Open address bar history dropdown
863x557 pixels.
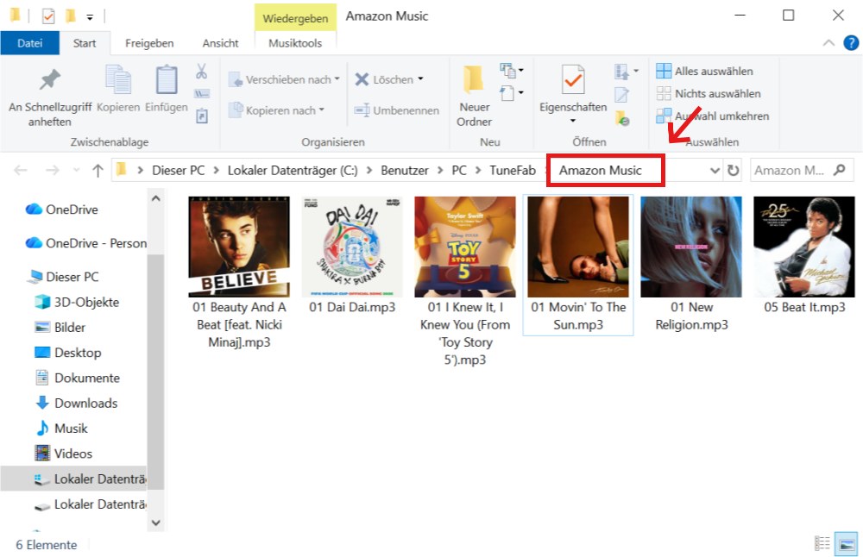click(715, 171)
